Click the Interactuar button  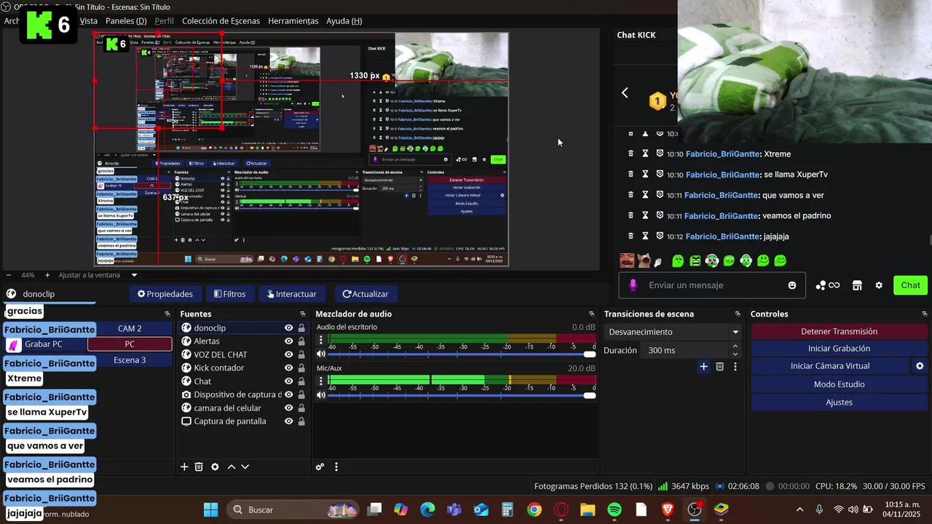click(x=291, y=294)
